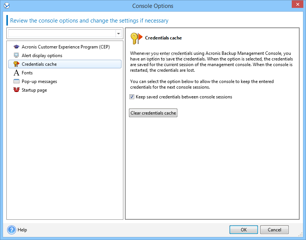Screen dimensions: 306x240
Task: Select Acronis Customer Experience Program (CEP)
Action: pyautogui.click(x=66, y=47)
